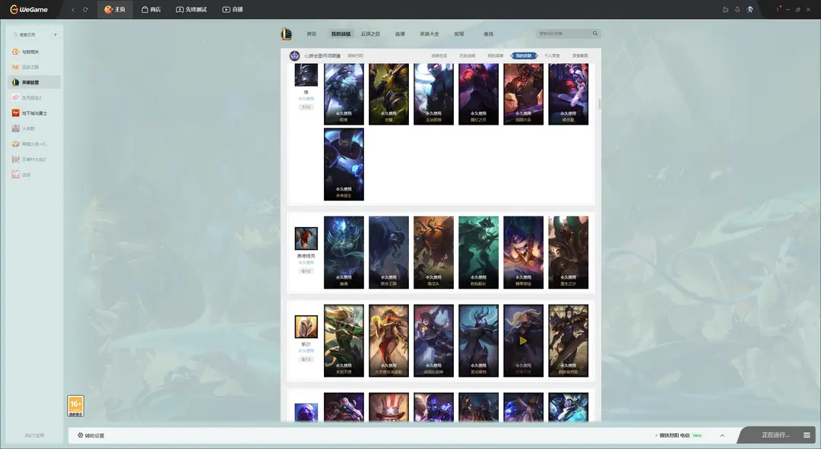Viewport: 821px width, 449px height.
Task: Open the 商店 store tab
Action: pos(151,9)
